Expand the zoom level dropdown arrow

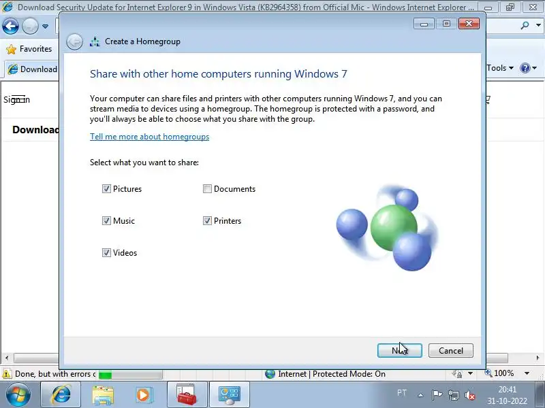(527, 373)
